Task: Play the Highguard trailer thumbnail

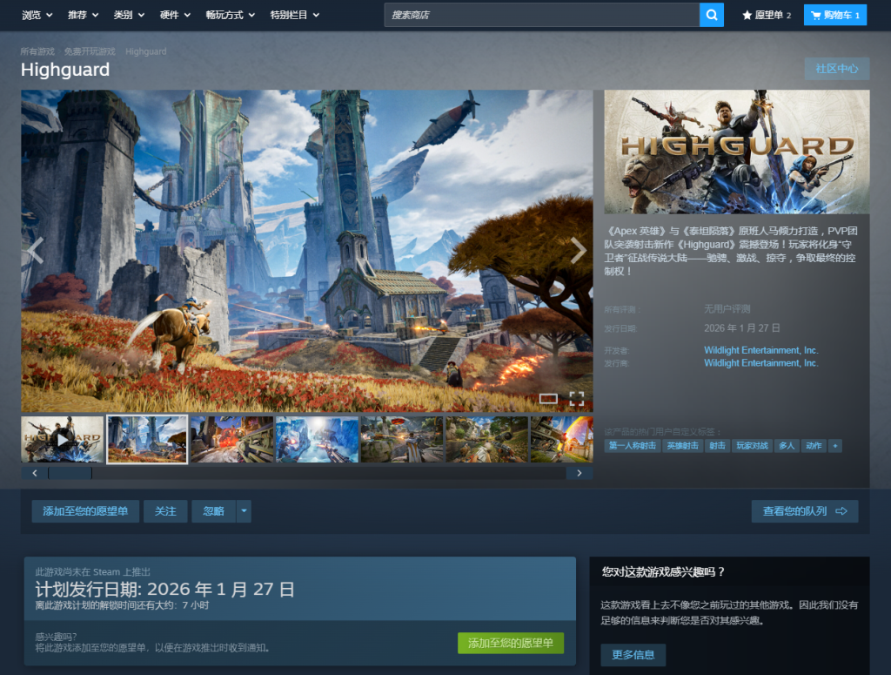Action: click(63, 439)
